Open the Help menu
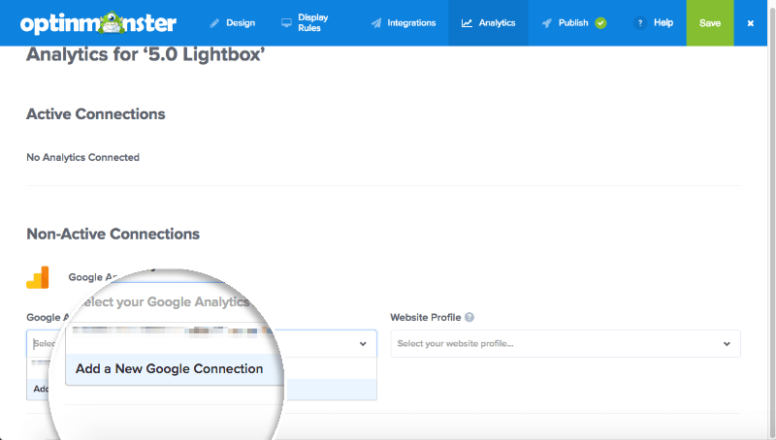 [x=653, y=22]
